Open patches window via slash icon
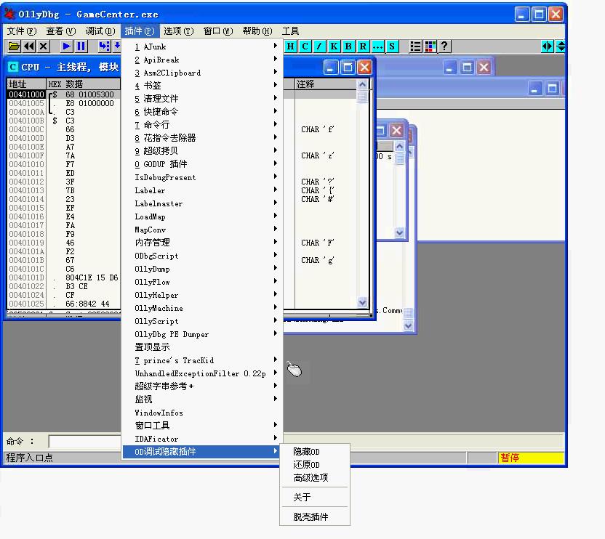Screen dimensions: 605x539 319,46
